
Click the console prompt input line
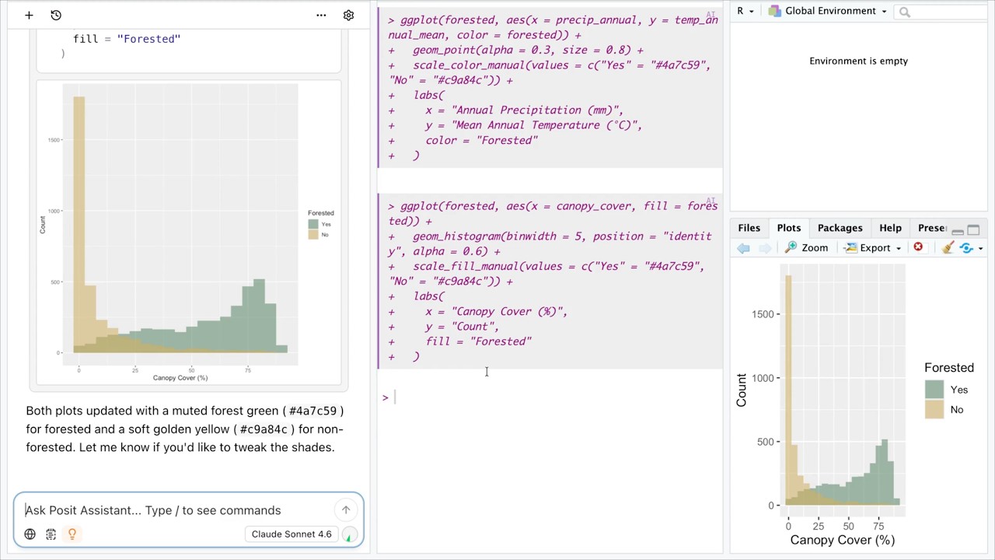[550, 397]
